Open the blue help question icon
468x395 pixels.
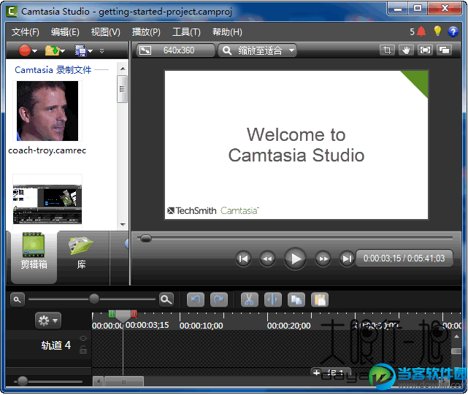453,31
